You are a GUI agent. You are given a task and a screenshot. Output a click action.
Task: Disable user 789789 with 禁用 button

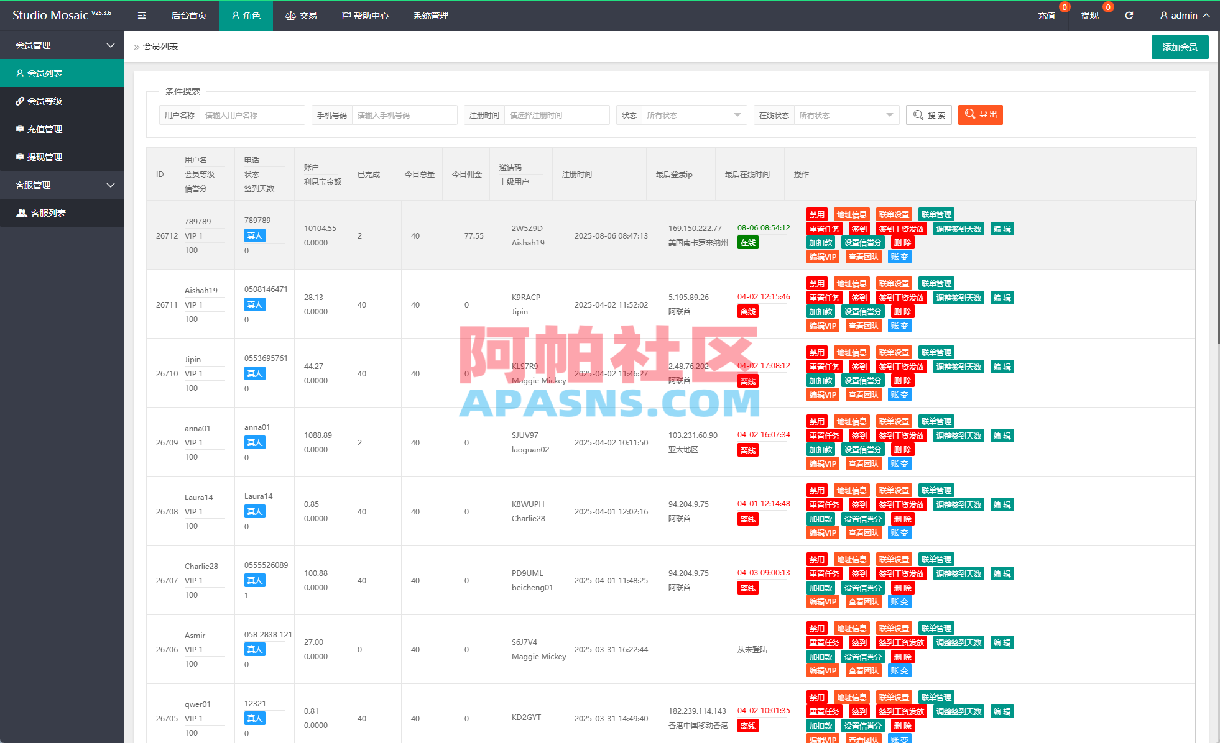coord(817,214)
